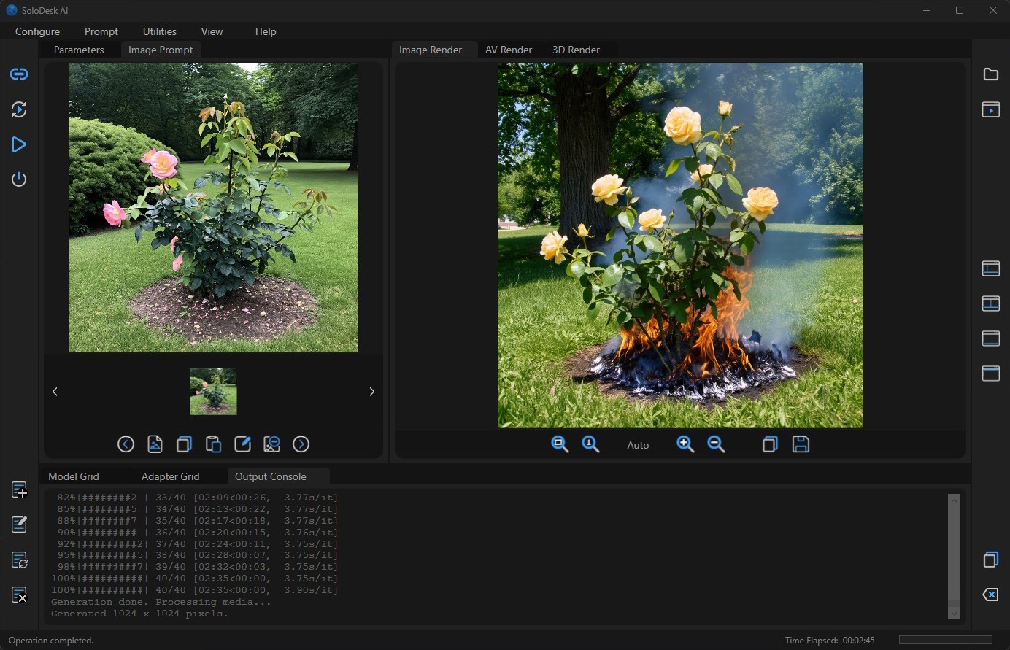Click the clear console icon at bottom right
The height and width of the screenshot is (650, 1010).
pyautogui.click(x=990, y=595)
